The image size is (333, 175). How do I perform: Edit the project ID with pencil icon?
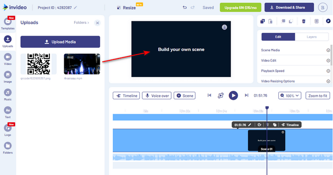(x=75, y=8)
